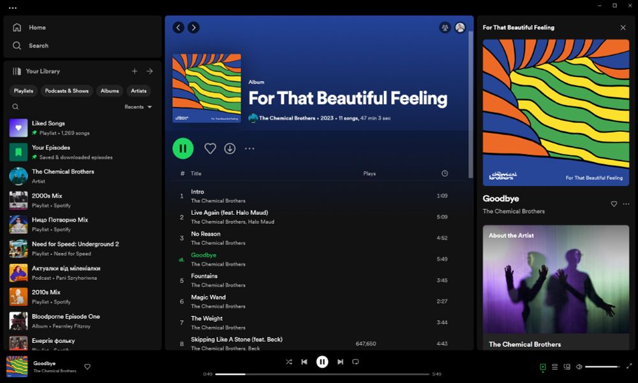Open The Chemical Brothers link under album title

click(287, 119)
